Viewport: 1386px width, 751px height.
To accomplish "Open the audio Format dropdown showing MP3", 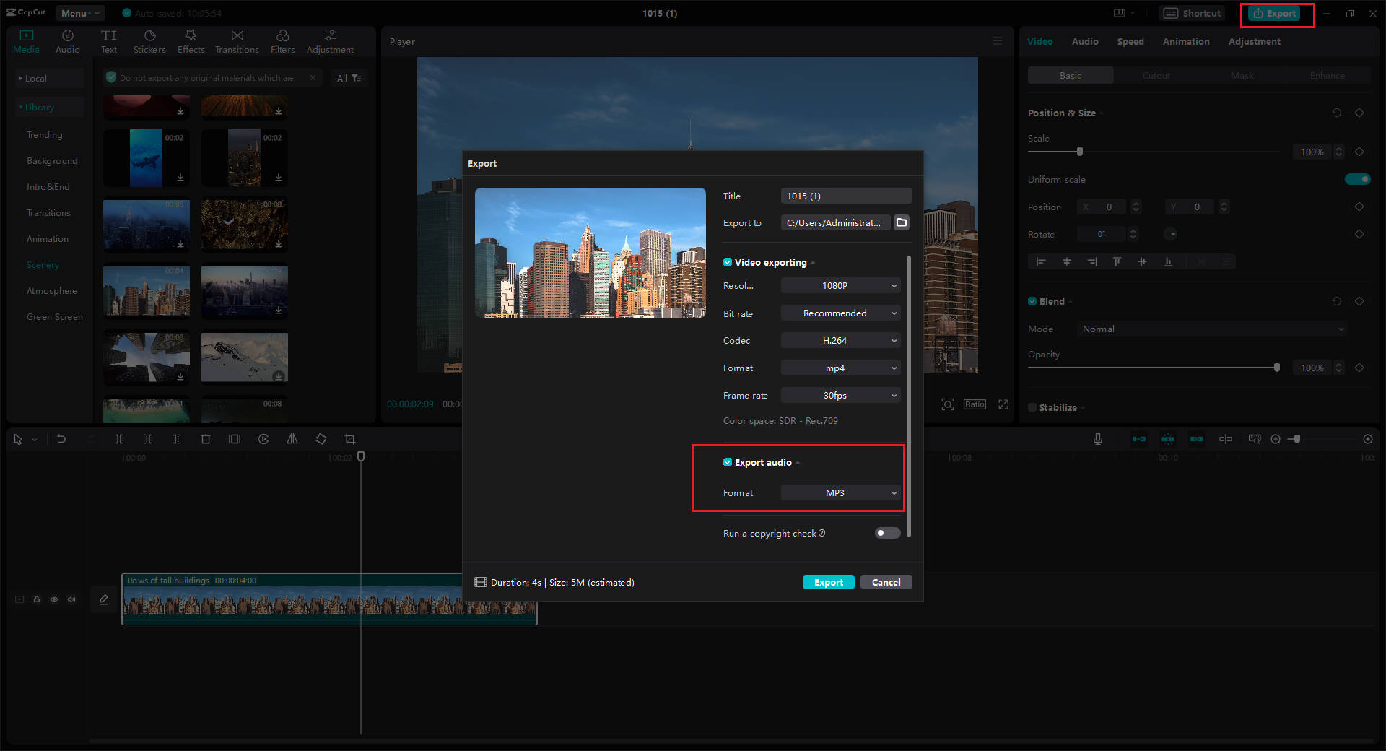I will (840, 492).
